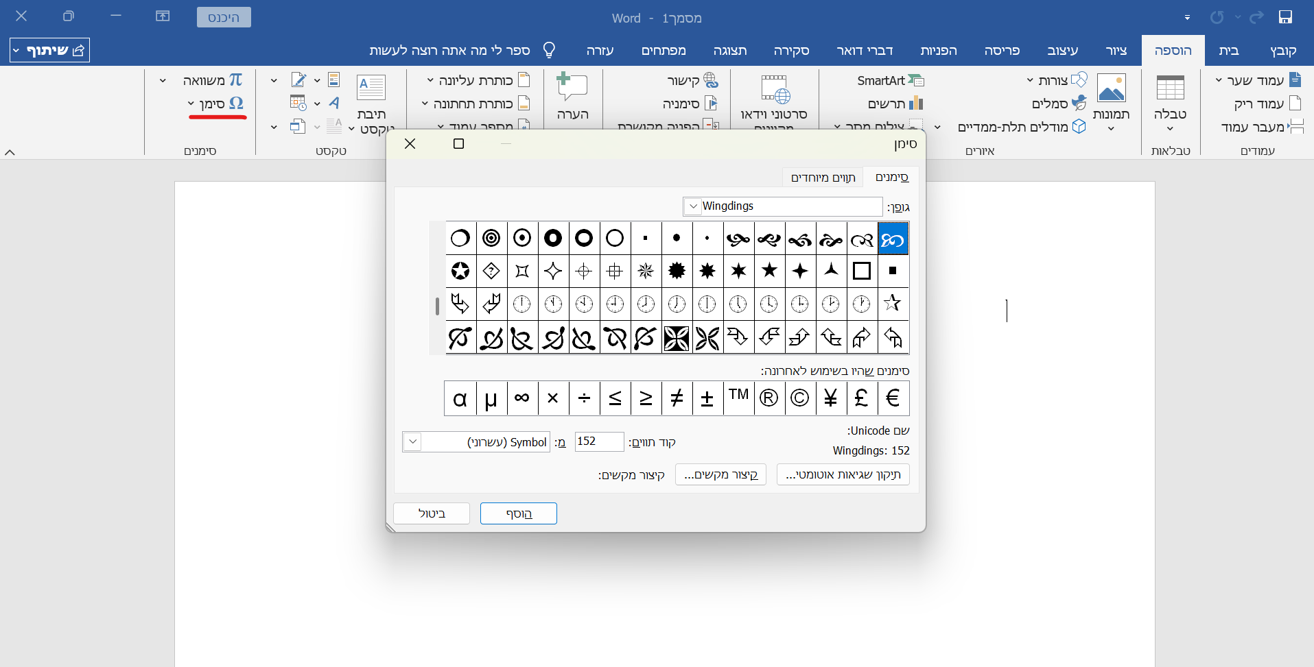The height and width of the screenshot is (667, 1314).
Task: Click the Cancel (ביטול) button
Action: 432,513
